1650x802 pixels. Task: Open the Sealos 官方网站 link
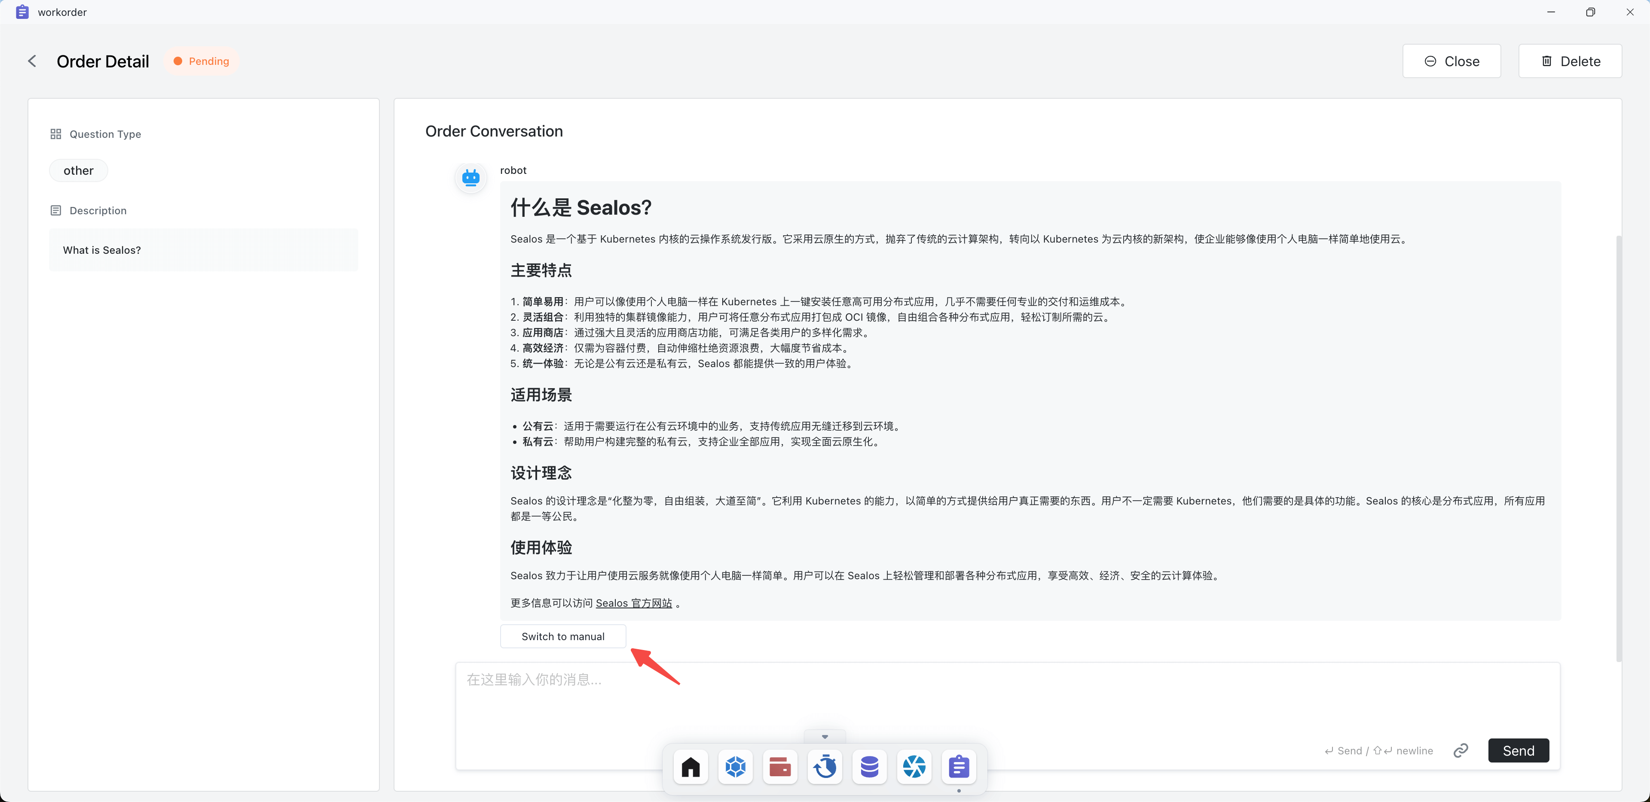click(x=633, y=603)
